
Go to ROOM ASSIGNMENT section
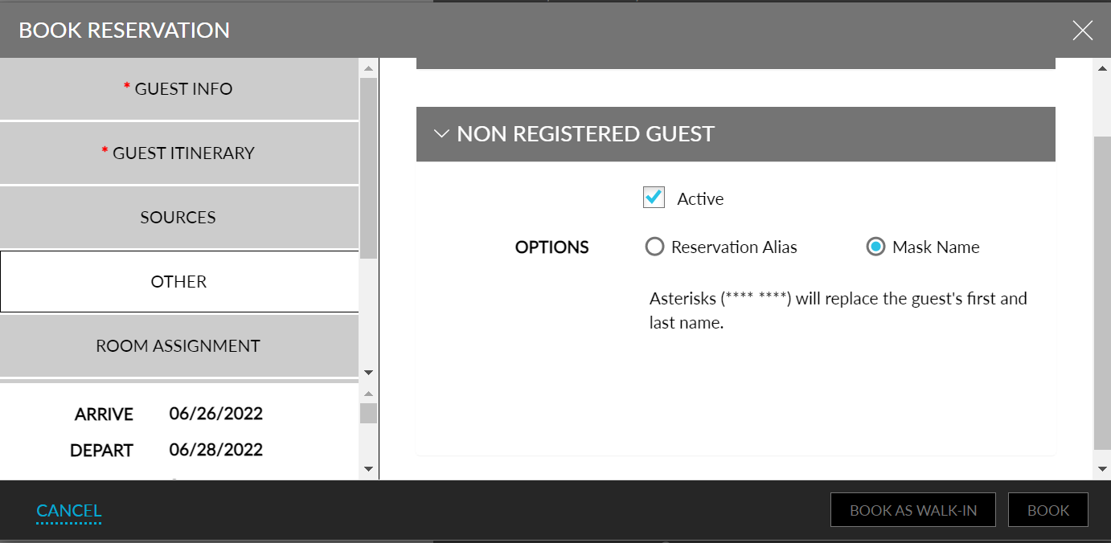pos(178,345)
